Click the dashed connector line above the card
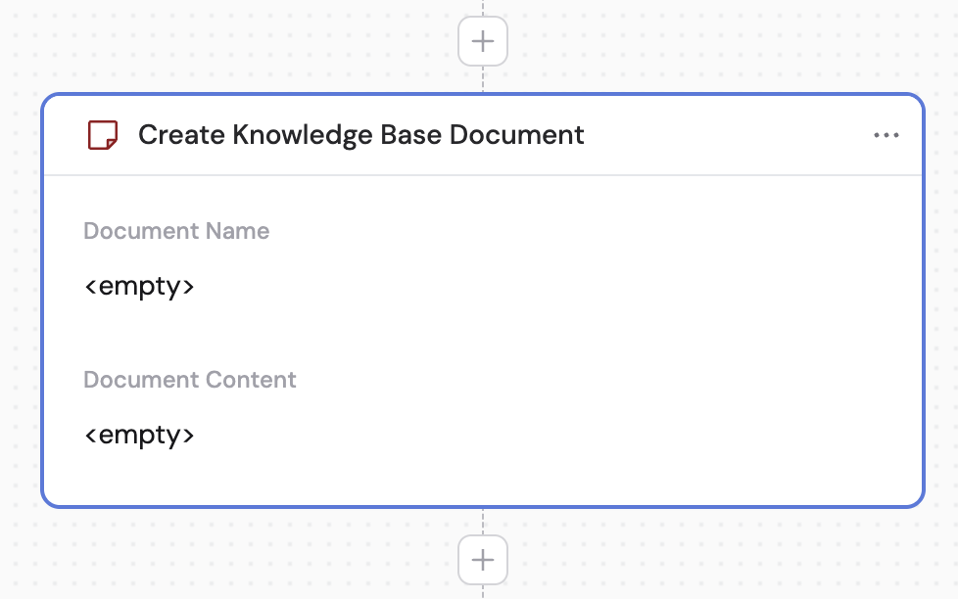Image resolution: width=958 pixels, height=599 pixels. tap(482, 76)
